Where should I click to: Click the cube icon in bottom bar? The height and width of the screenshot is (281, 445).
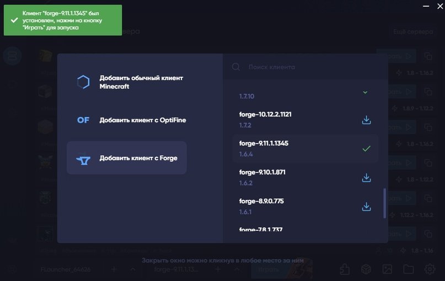pos(365,269)
